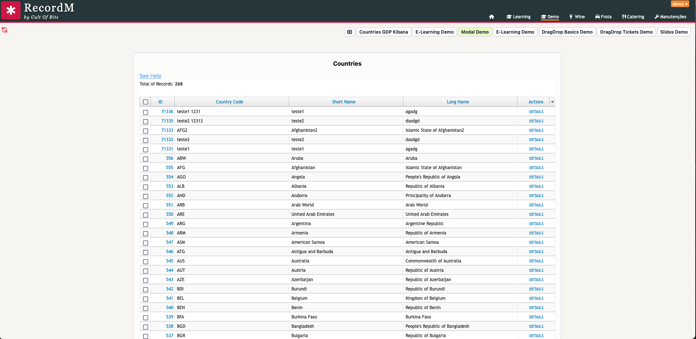The height and width of the screenshot is (339, 696).
Task: Check the Bangladesh row checkbox
Action: click(146, 327)
